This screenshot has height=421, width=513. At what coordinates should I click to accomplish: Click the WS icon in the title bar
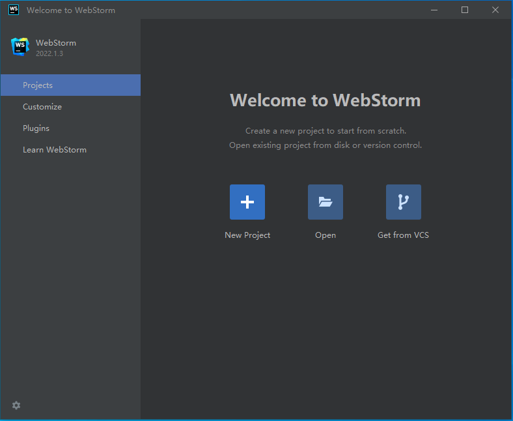point(14,10)
